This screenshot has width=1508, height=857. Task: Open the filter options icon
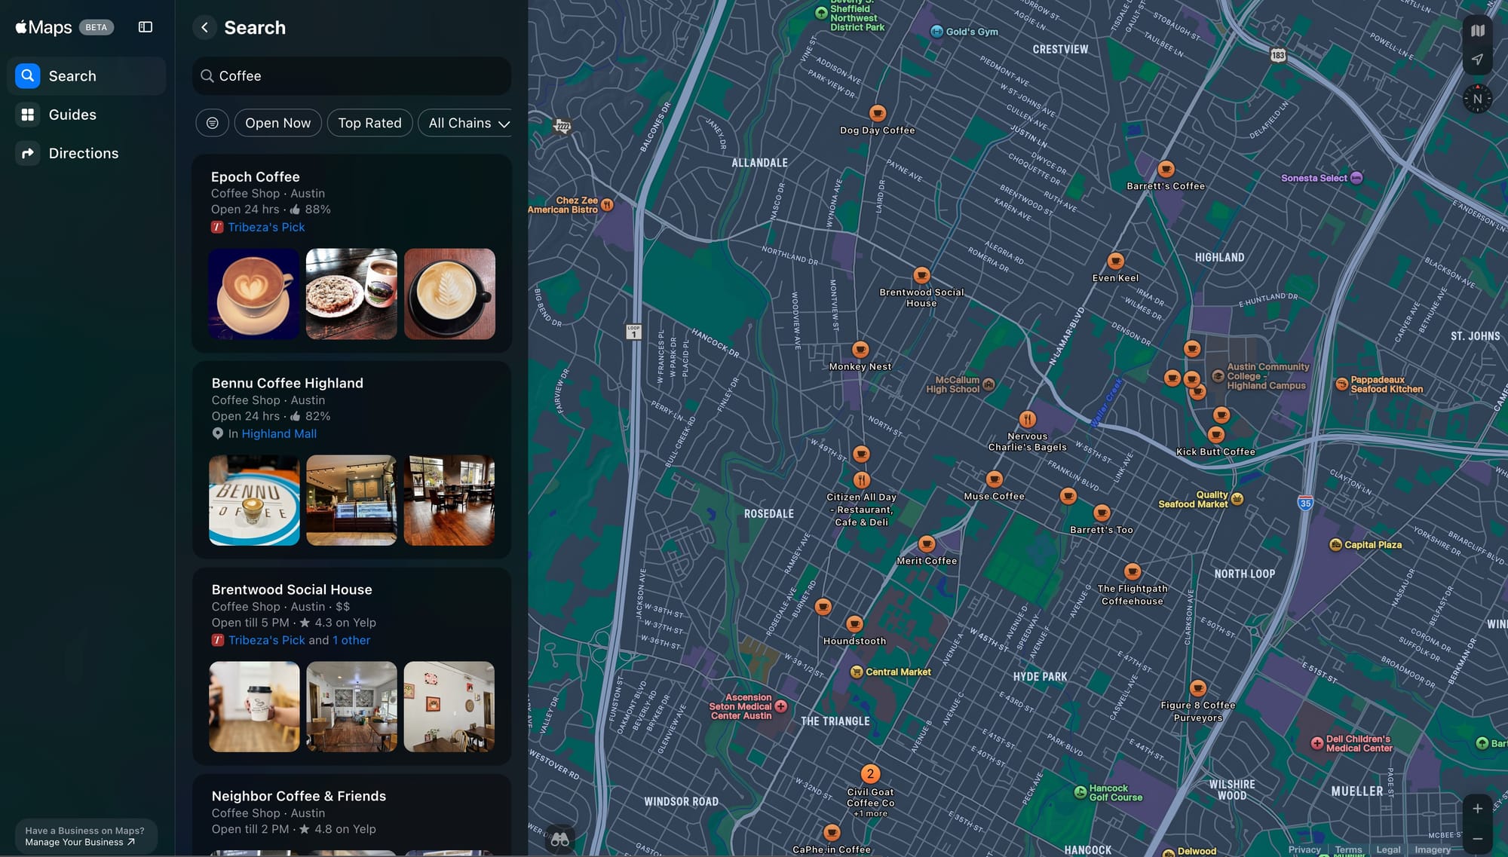(213, 123)
